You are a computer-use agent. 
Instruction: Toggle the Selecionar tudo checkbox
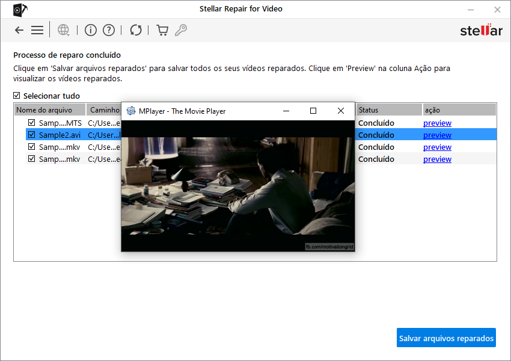pos(17,96)
